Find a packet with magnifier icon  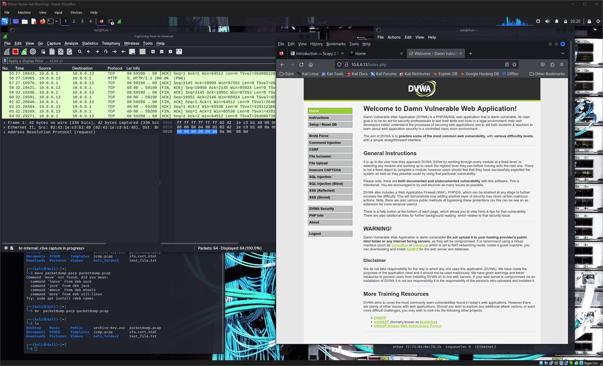click(80, 51)
